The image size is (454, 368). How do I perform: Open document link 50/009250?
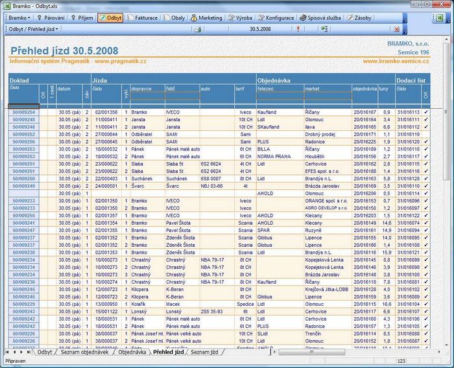[x=24, y=179]
